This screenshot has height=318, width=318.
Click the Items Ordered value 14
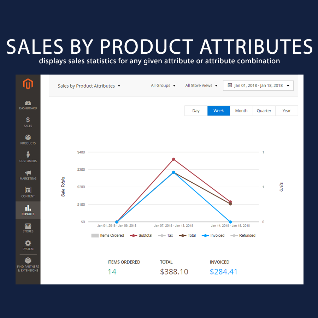112,272
